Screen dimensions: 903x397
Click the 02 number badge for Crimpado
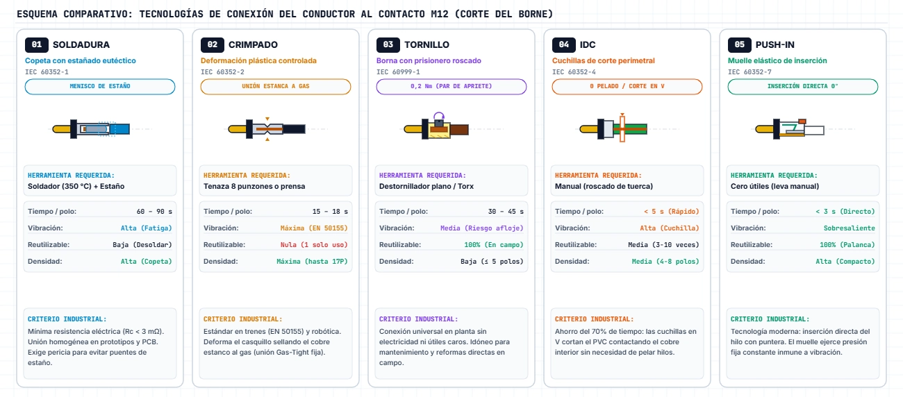(213, 44)
